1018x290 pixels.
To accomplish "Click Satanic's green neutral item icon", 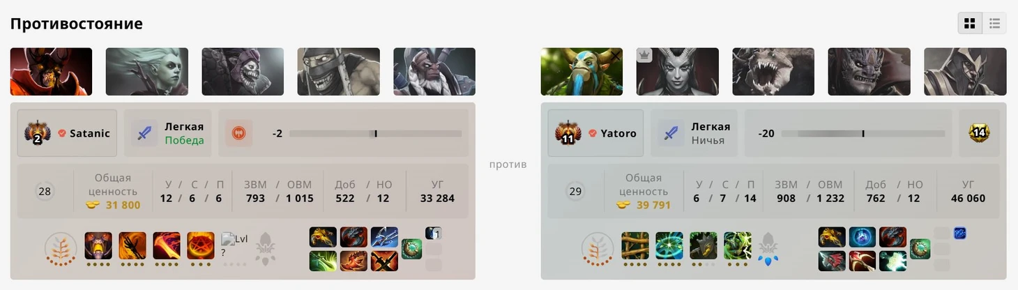I will (x=412, y=249).
